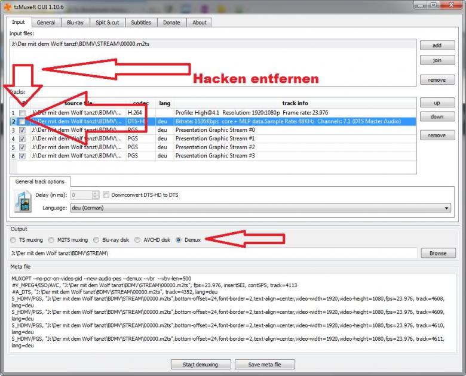Move track down with down button
The width and height of the screenshot is (466, 376).
437,116
